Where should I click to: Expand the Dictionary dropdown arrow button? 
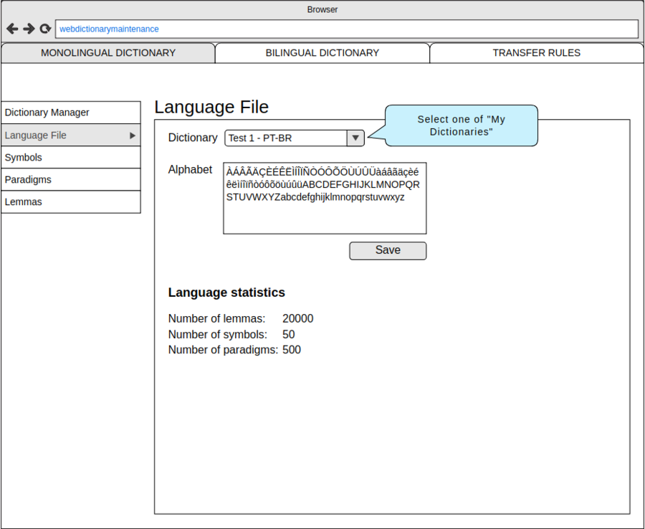355,138
